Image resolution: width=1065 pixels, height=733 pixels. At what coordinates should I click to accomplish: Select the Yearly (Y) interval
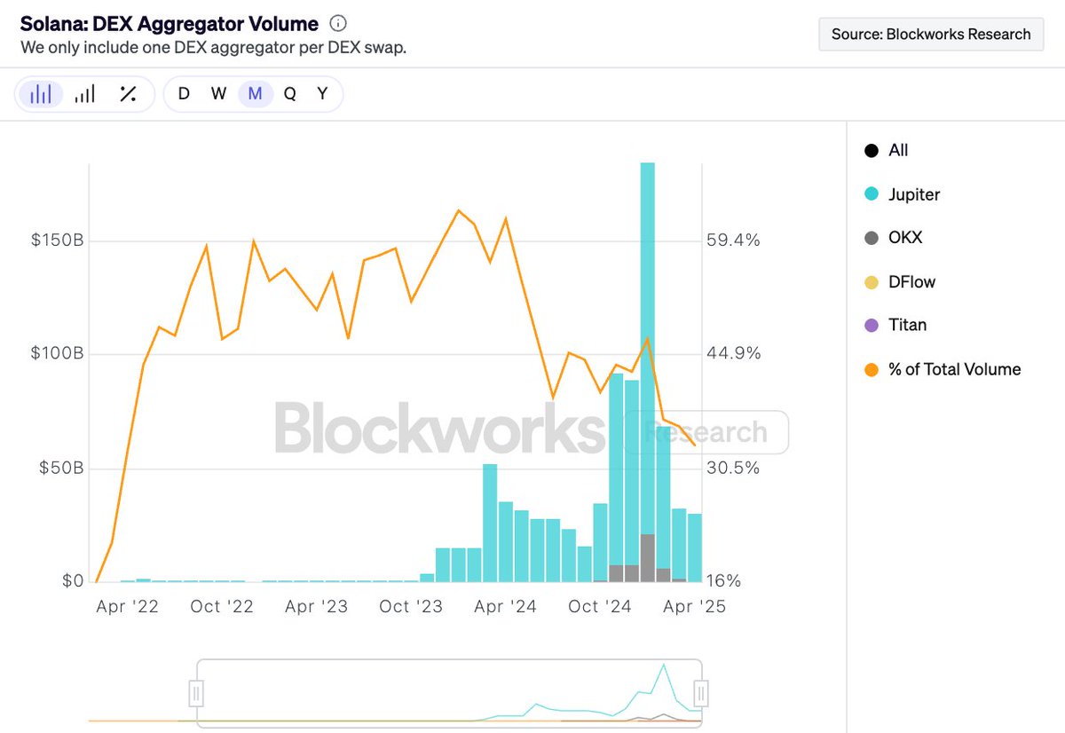323,94
